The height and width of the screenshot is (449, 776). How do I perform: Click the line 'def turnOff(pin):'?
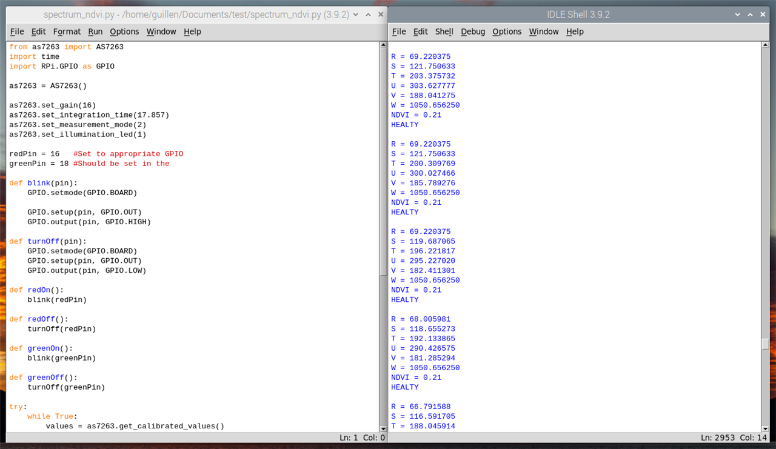click(48, 241)
